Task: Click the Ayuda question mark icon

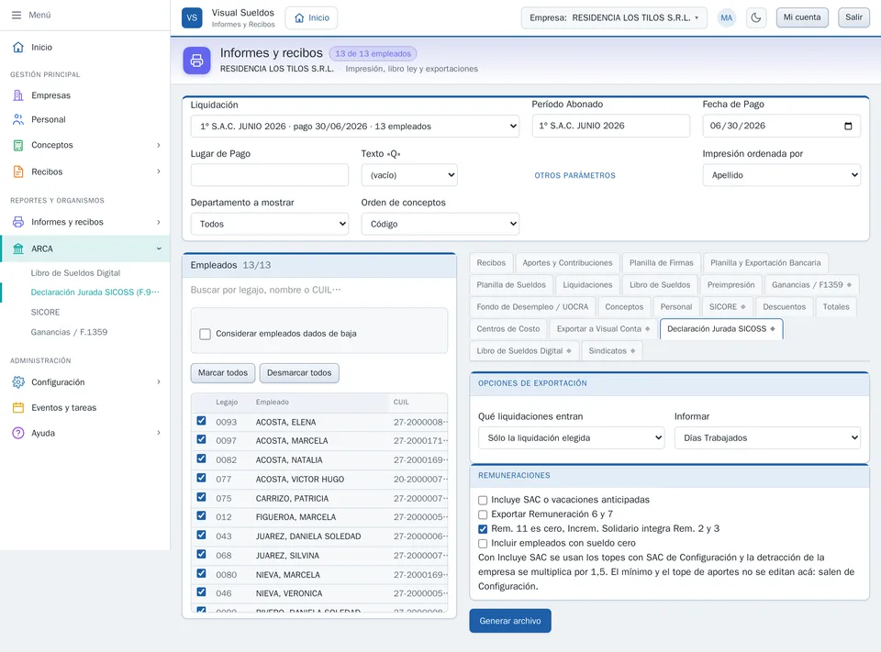Action: pos(18,433)
